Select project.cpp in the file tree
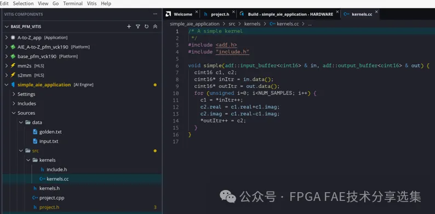 (x=51, y=198)
